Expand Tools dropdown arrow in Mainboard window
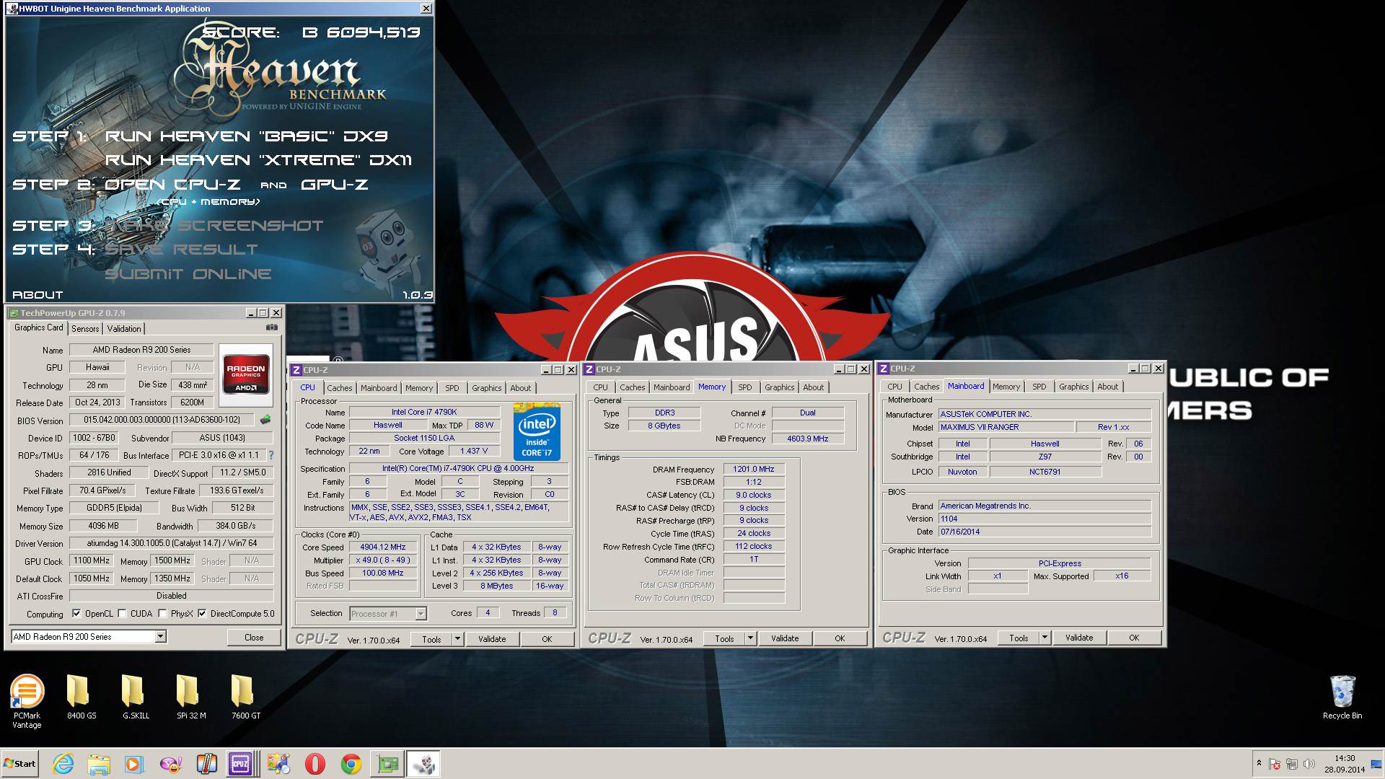This screenshot has height=779, width=1385. [x=1045, y=638]
